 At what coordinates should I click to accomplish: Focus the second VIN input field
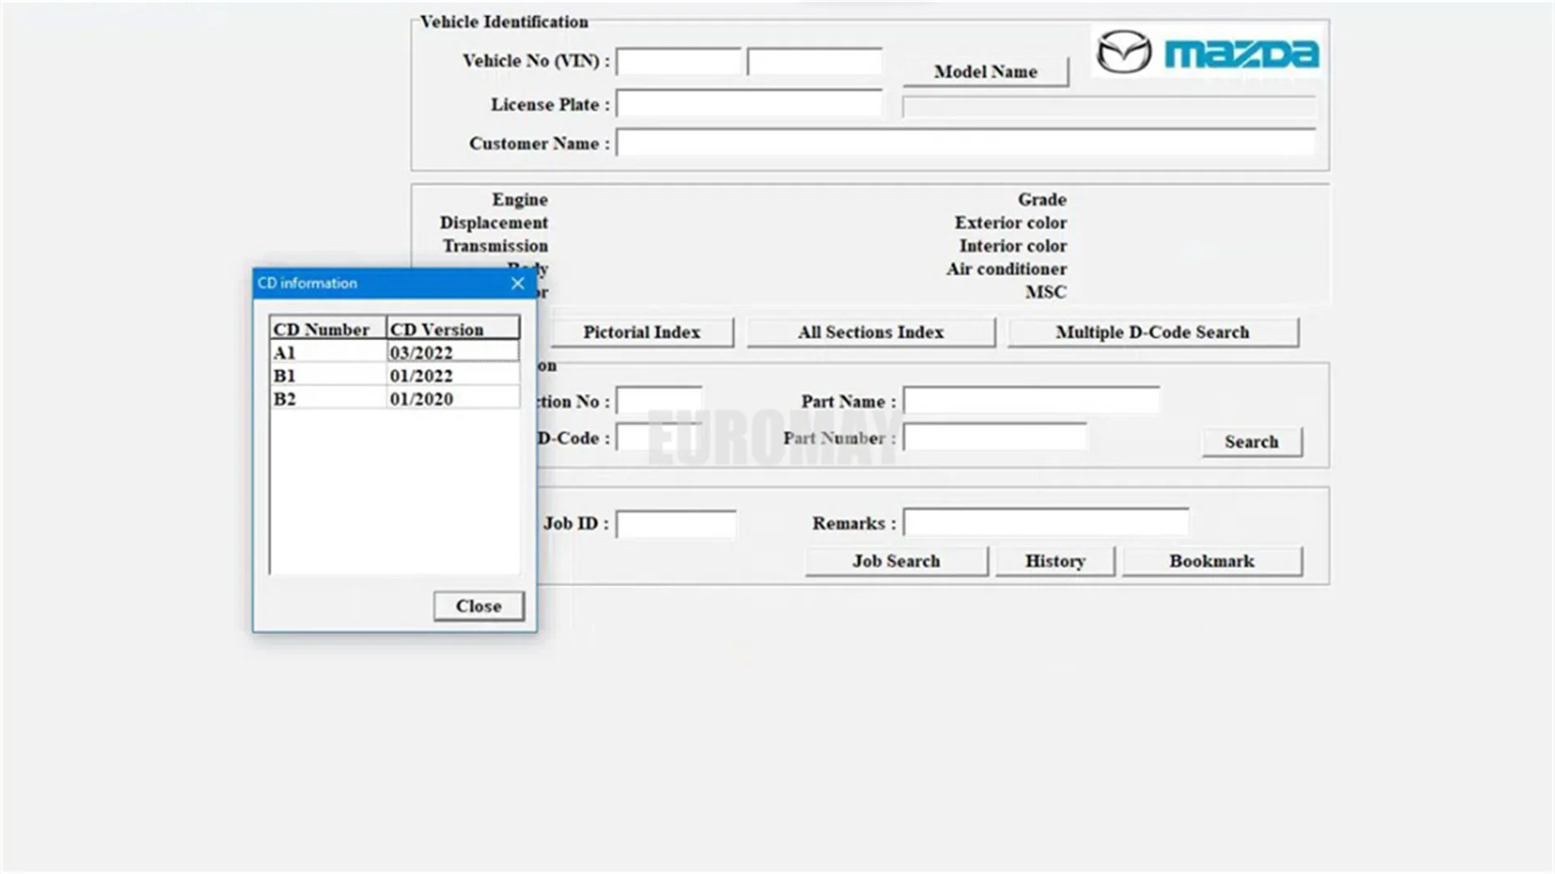click(x=815, y=62)
